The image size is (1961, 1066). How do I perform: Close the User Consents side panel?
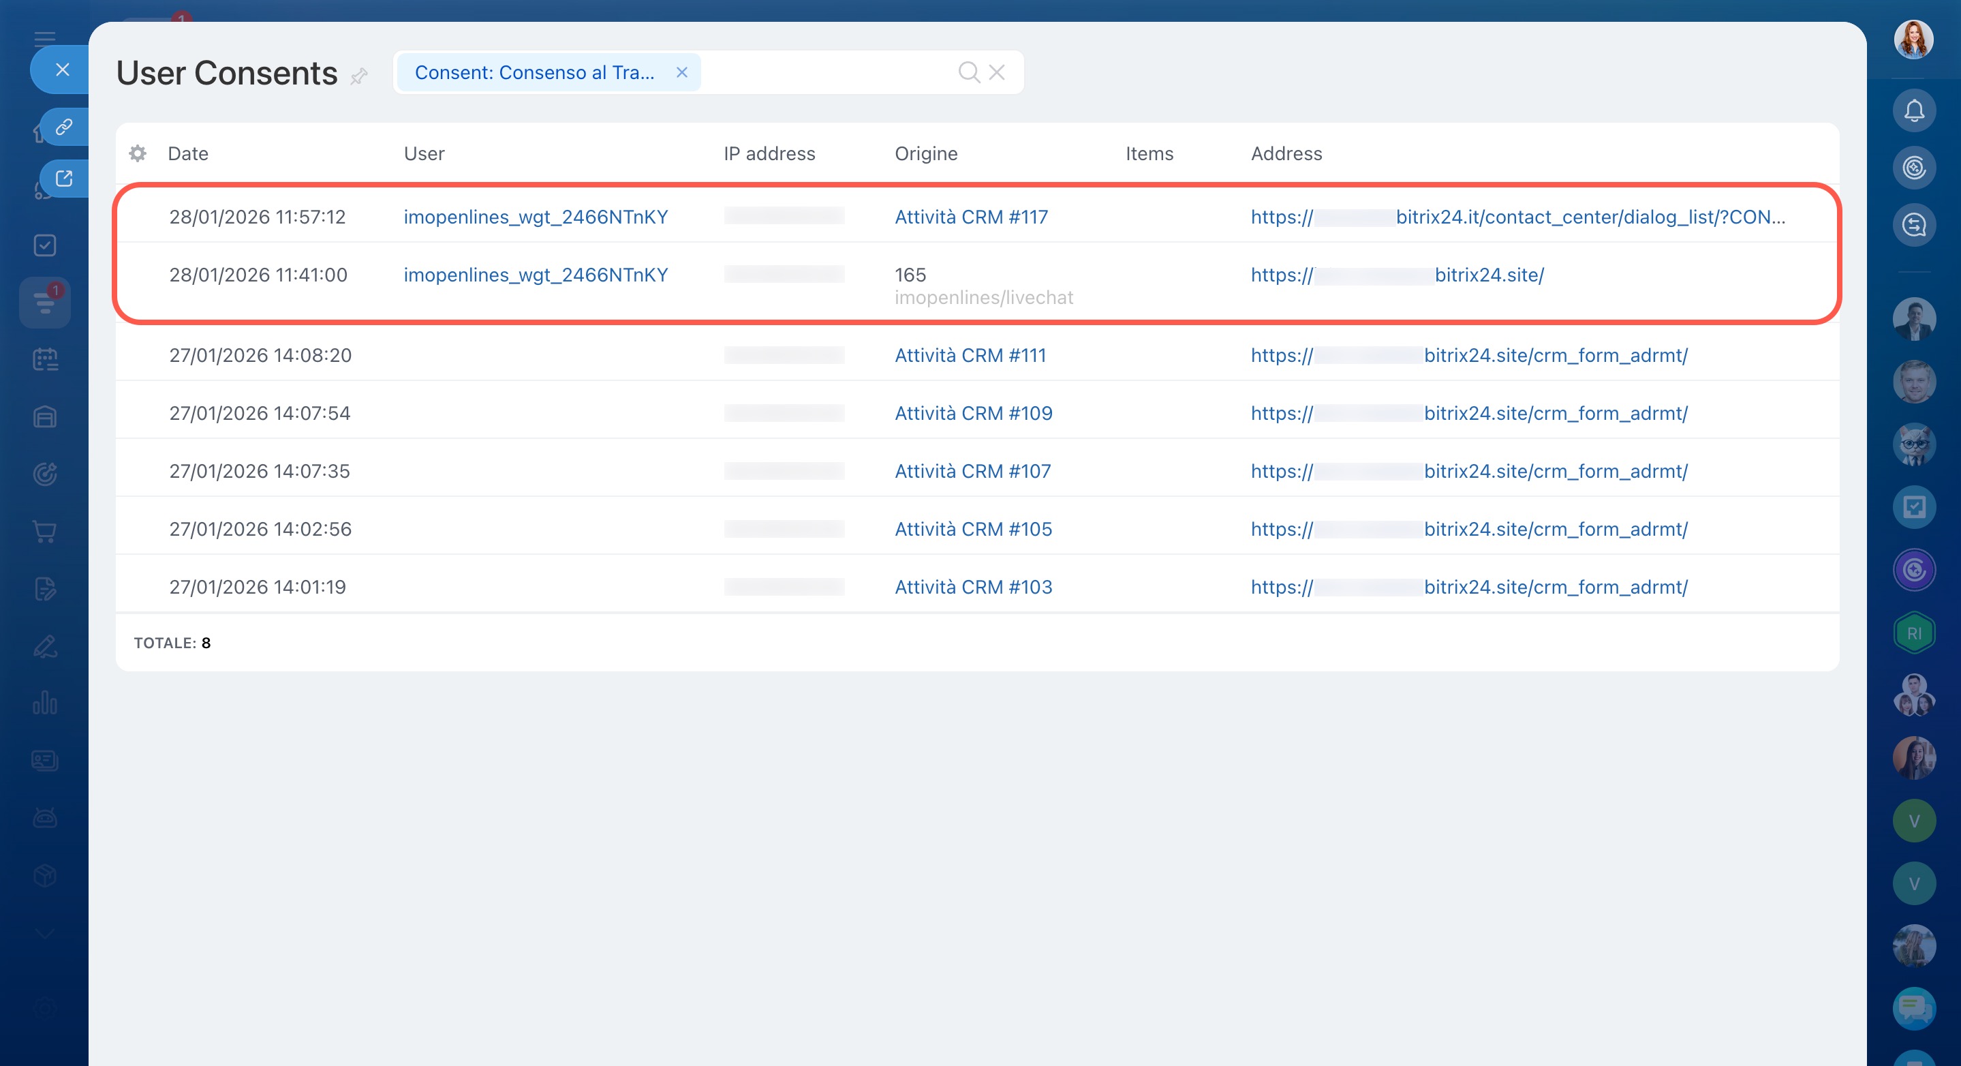[63, 70]
